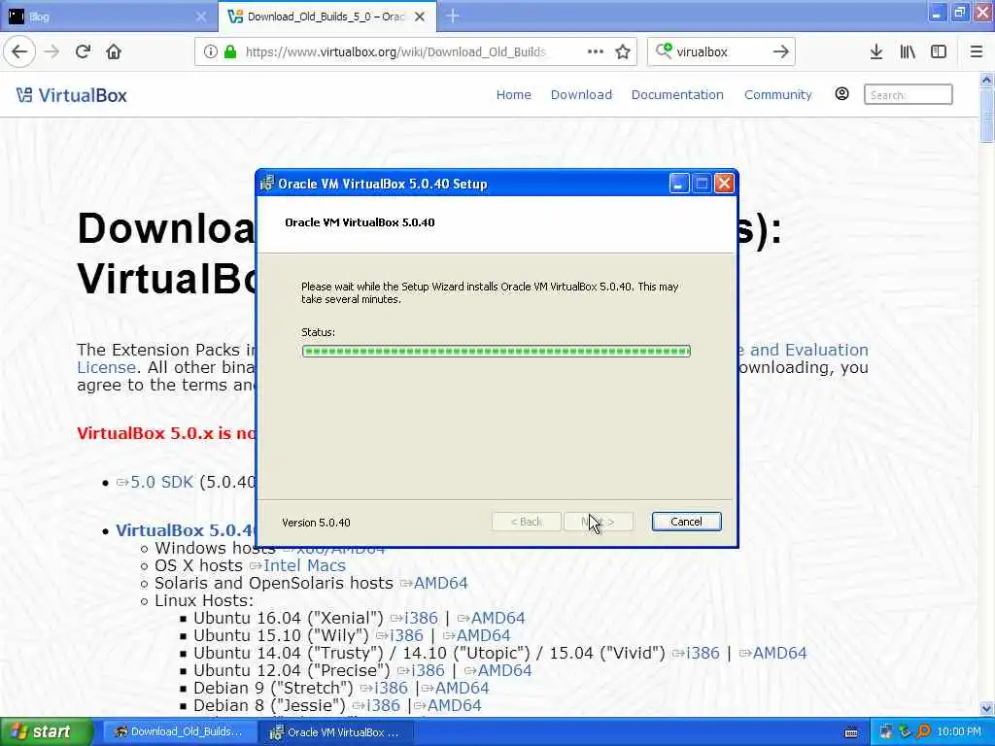Click the installer title bar icon

click(267, 184)
